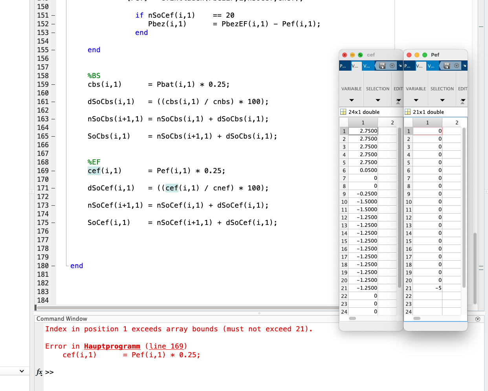Set breakpoint at line 151

53,15
